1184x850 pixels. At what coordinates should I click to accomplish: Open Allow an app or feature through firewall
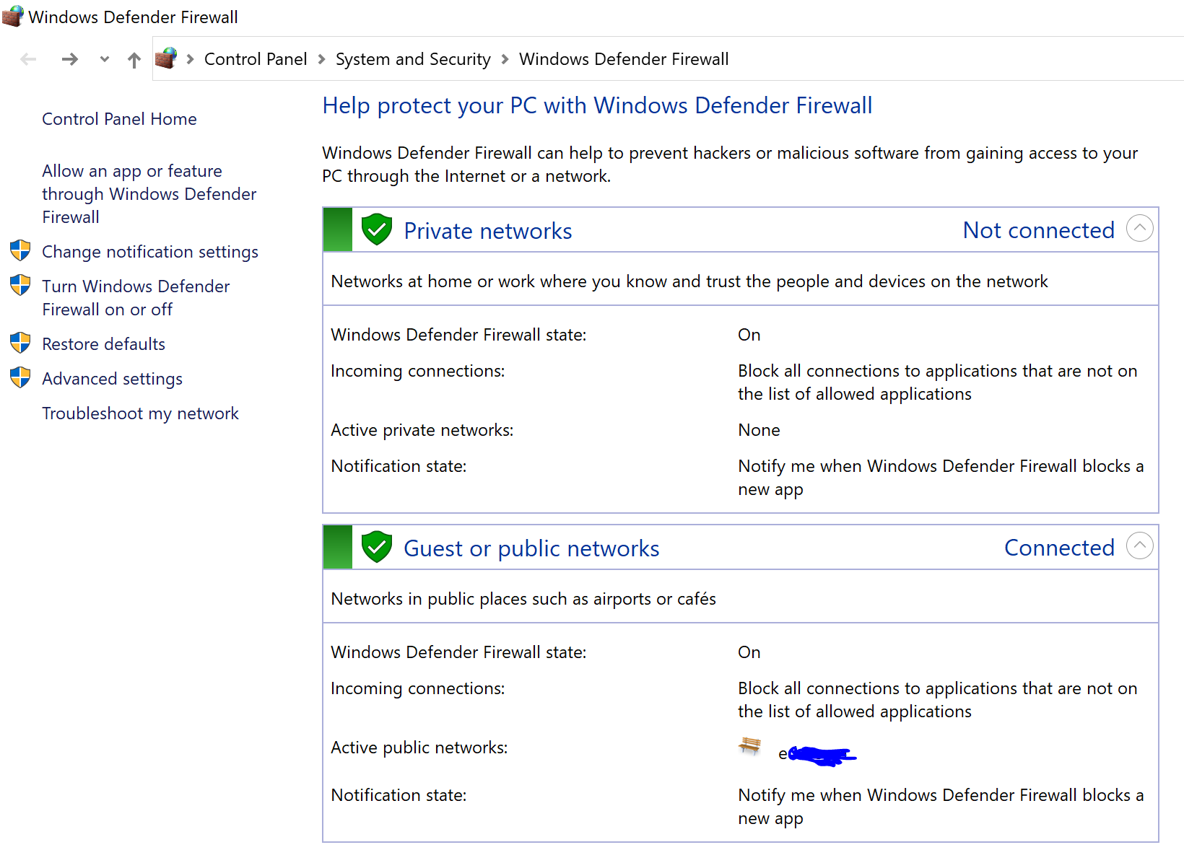[x=149, y=193]
